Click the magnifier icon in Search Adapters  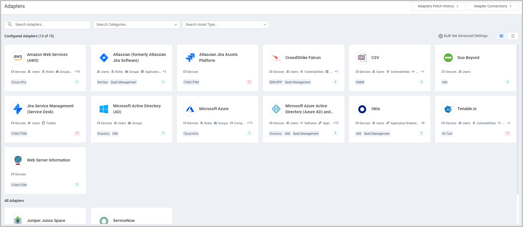(10, 25)
